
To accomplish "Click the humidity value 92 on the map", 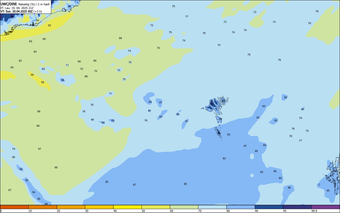I will point(70,6).
